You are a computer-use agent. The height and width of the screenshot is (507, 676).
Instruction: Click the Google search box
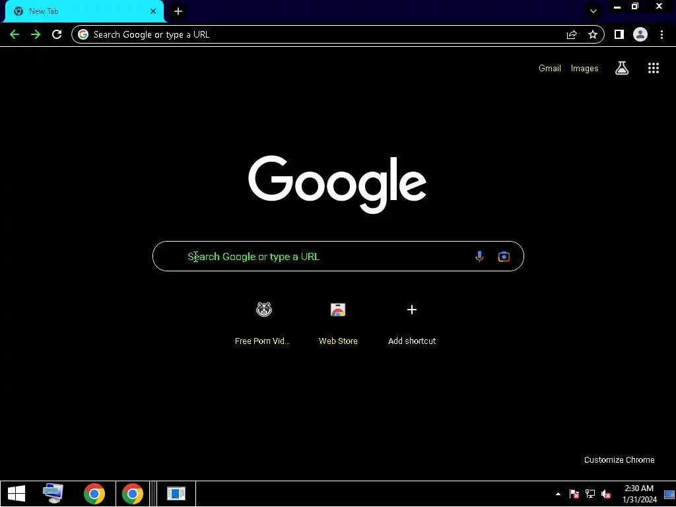[338, 256]
